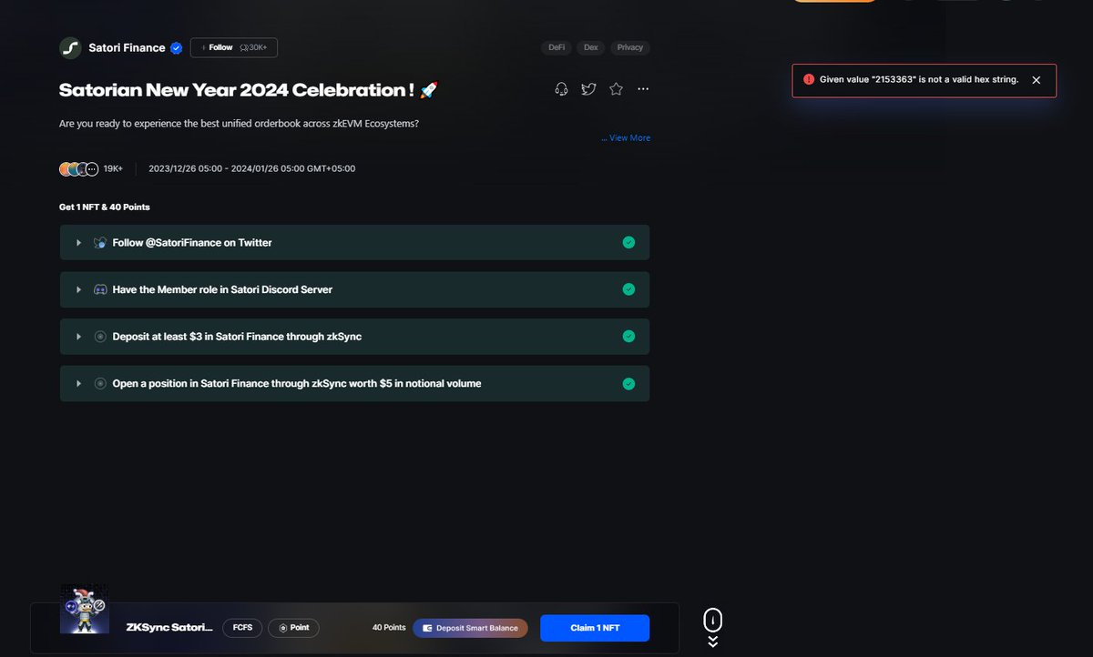Select the DeFi tag
1093x657 pixels.
click(557, 47)
